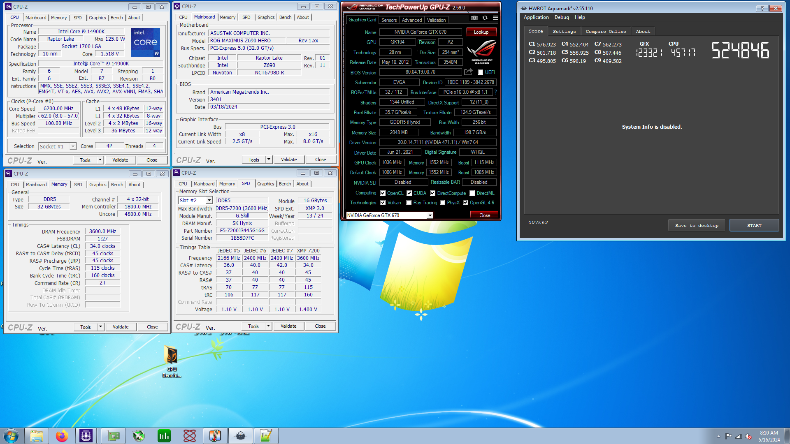Click the Part Number F5-7200J3445G16G field
The image size is (790, 444).
[x=242, y=231]
